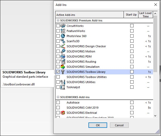Click the Last Load Time header

pyautogui.click(x=146, y=15)
